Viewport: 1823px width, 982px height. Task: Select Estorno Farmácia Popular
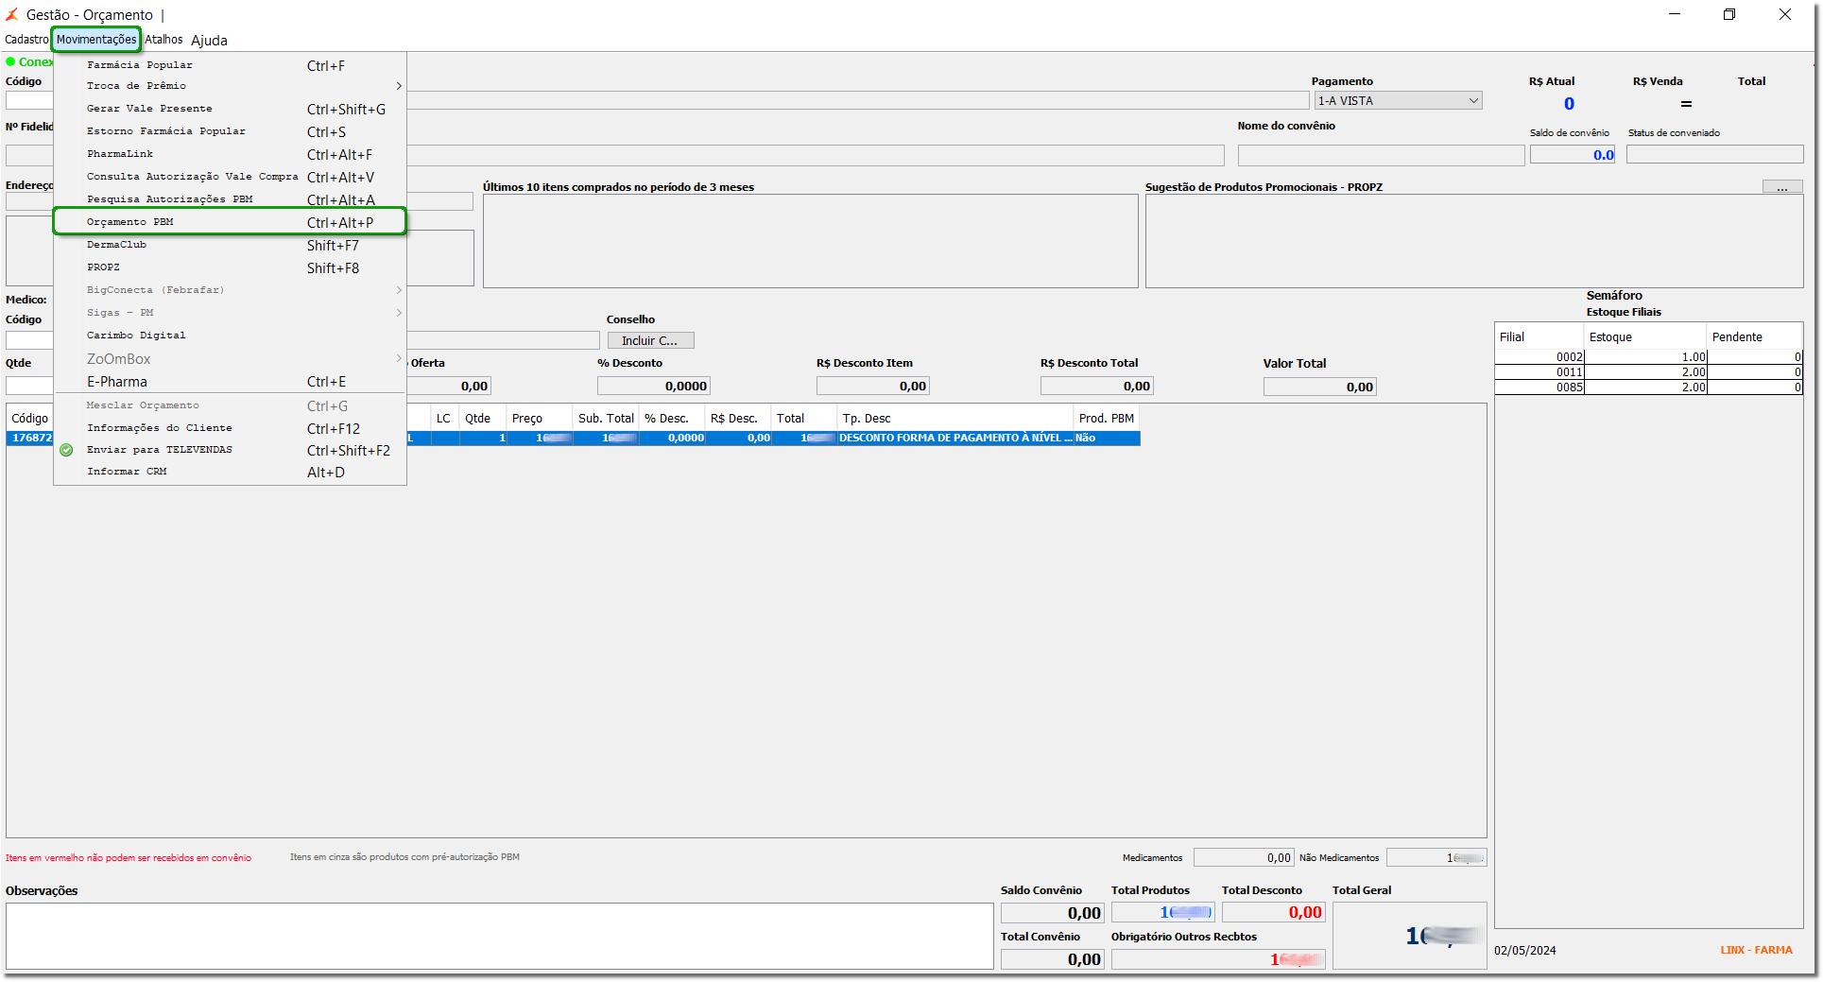[230, 131]
